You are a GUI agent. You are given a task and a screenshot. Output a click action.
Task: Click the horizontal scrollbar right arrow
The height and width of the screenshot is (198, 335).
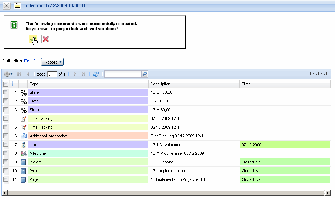(x=327, y=193)
